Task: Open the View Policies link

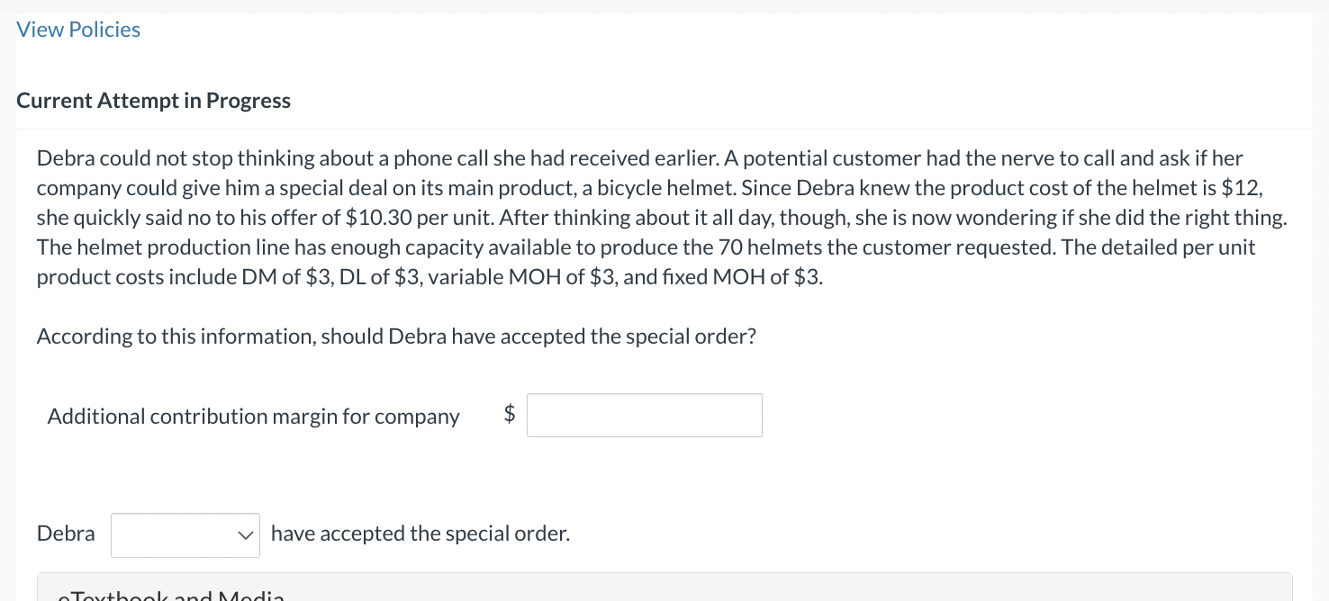Action: [78, 30]
